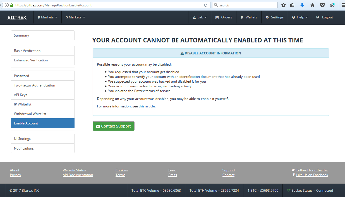Image resolution: width=345 pixels, height=197 pixels.
Task: Open the Press footer link
Action: tap(172, 175)
